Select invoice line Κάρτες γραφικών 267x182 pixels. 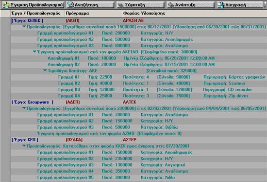pyautogui.click(x=139, y=77)
